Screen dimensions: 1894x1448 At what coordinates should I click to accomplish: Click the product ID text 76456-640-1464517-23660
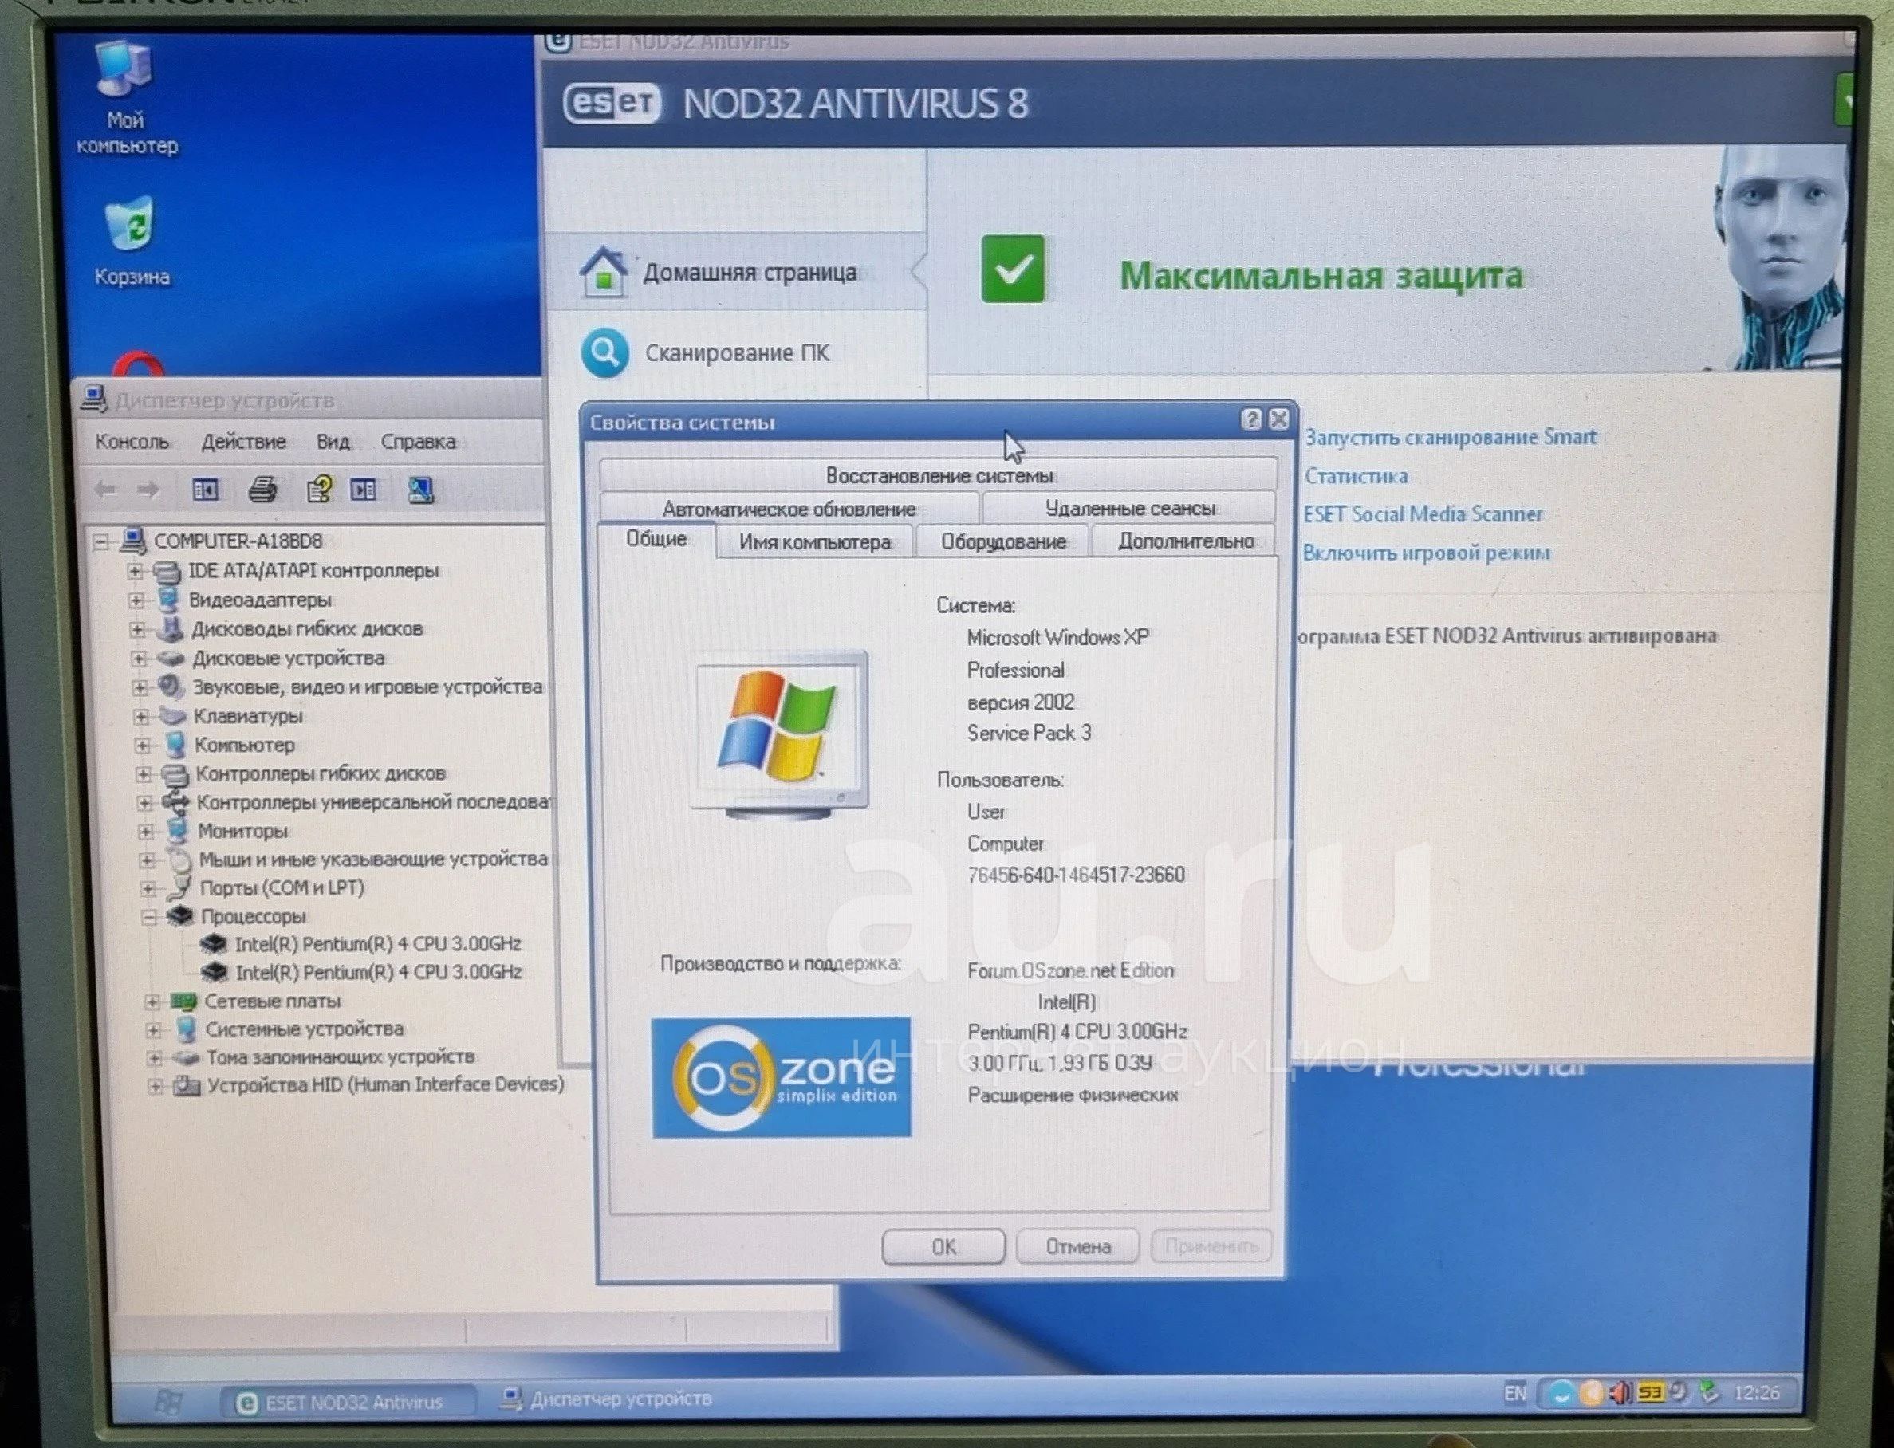1075,875
